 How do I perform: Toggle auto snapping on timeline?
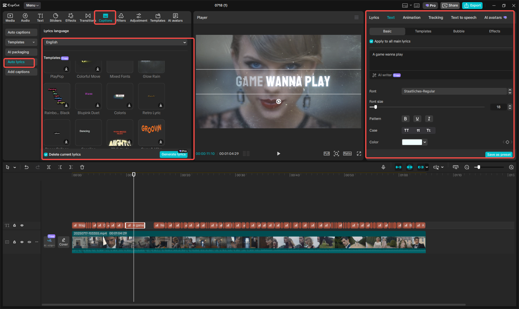[x=410, y=167]
